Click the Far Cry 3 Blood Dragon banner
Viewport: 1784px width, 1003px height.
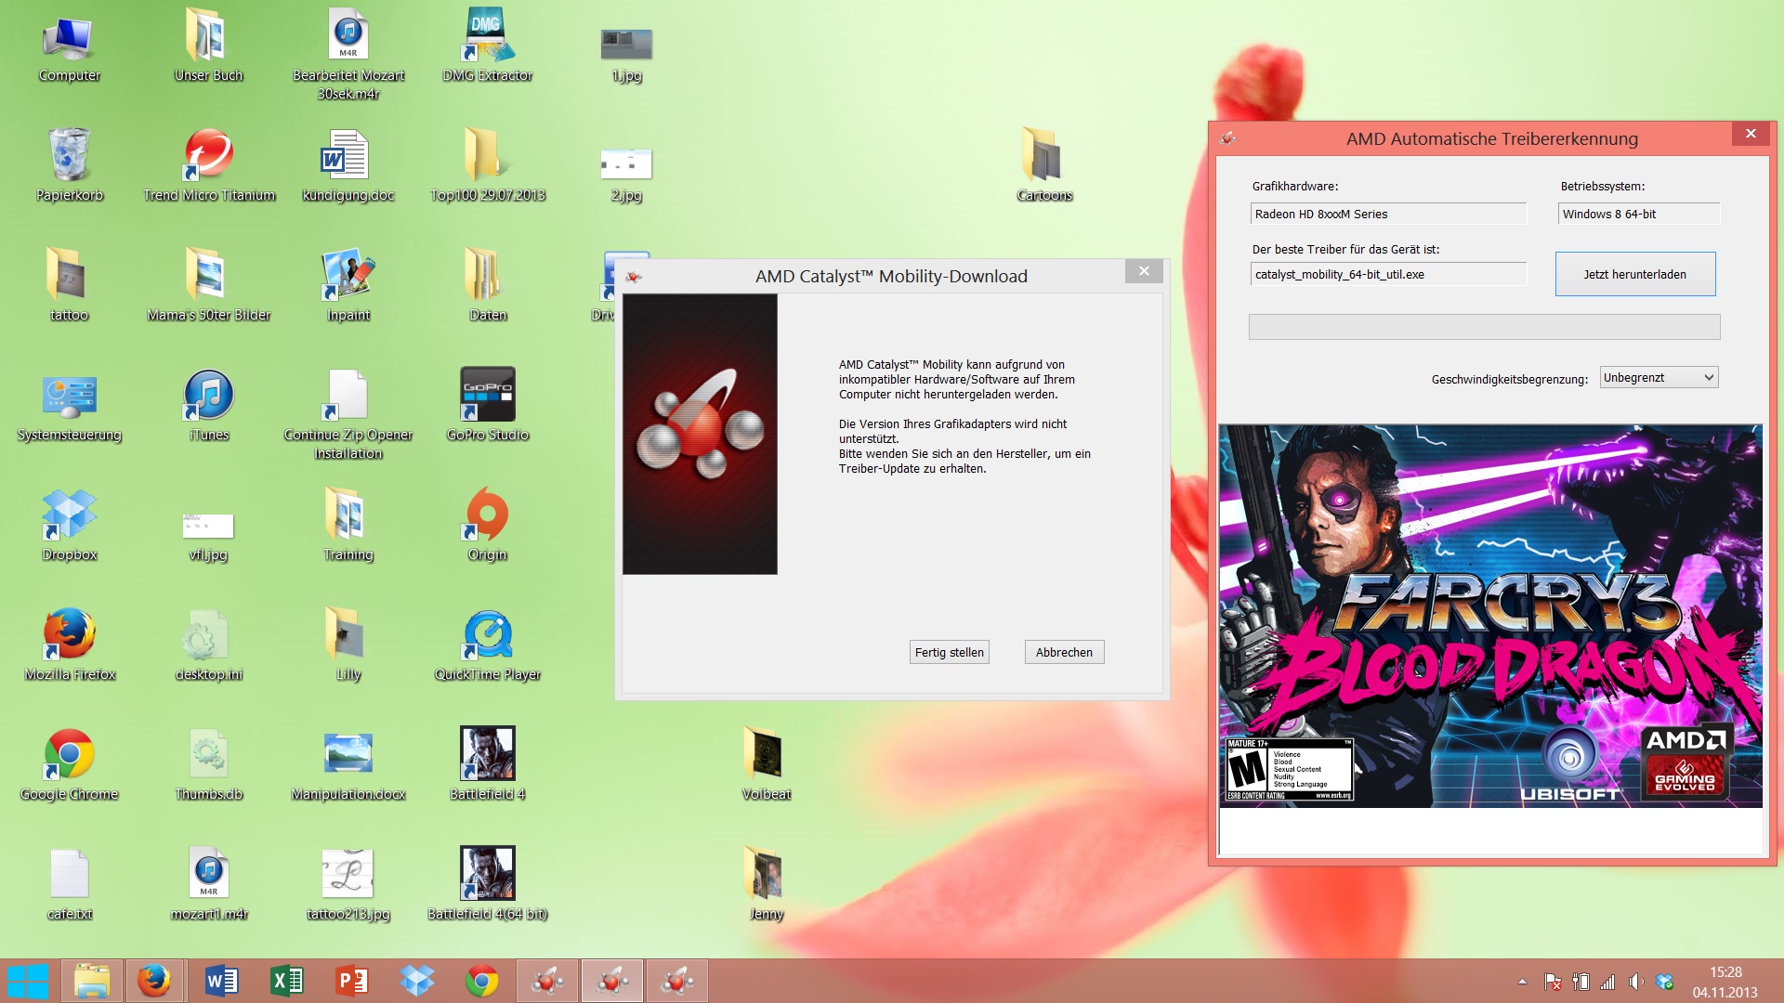coord(1490,616)
